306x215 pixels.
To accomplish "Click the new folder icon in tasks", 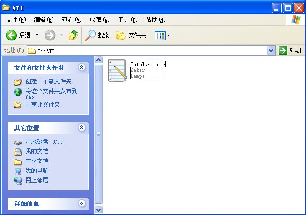I will 17,82.
